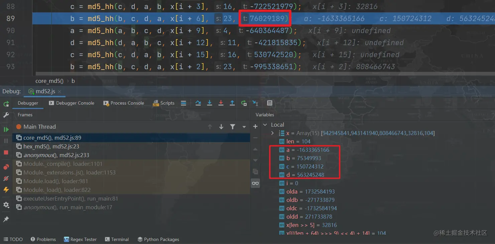The height and width of the screenshot is (244, 495).
Task: Pin the debug tab
Action: pyautogui.click(x=6, y=219)
